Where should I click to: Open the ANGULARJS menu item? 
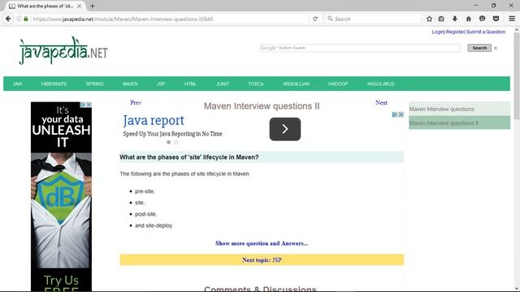click(381, 84)
